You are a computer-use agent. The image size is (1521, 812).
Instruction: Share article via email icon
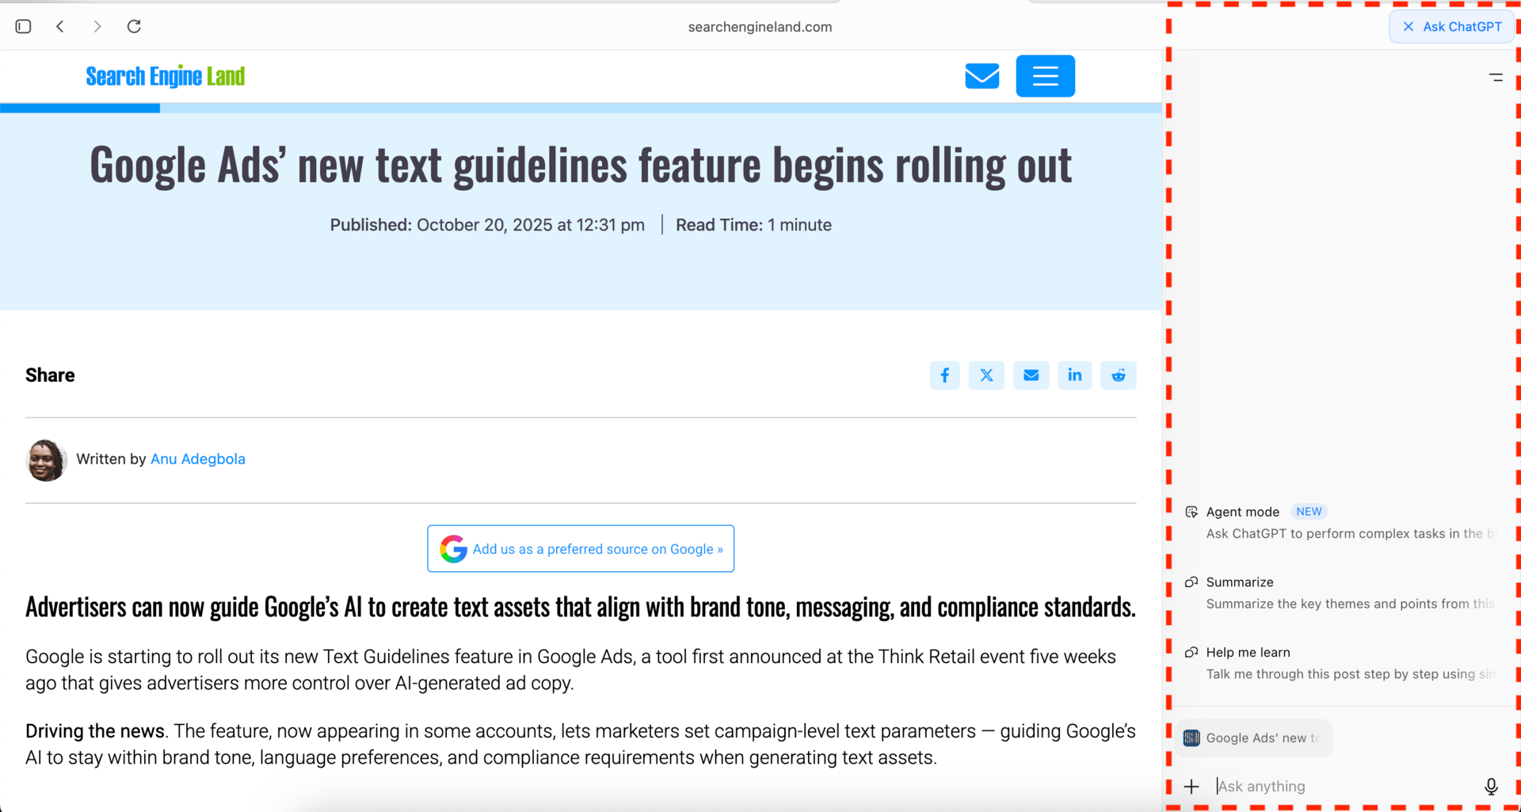1031,376
